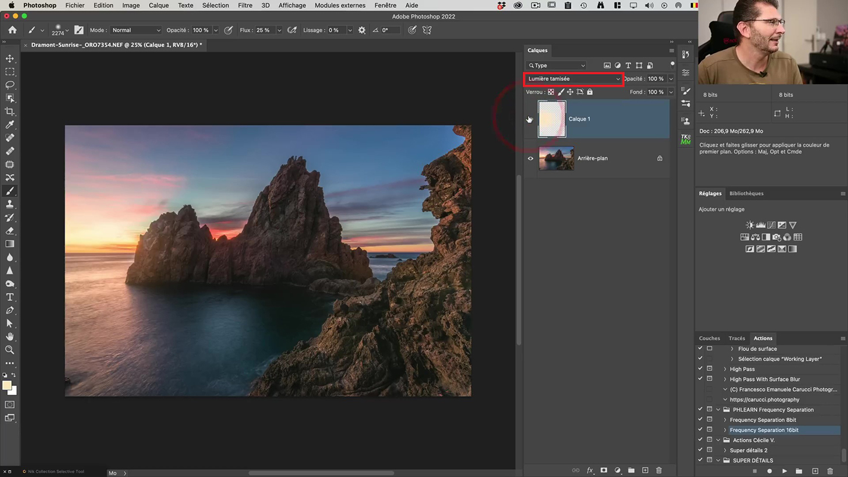Delete layer with trash icon
This screenshot has height=477, width=848.
pyautogui.click(x=659, y=470)
